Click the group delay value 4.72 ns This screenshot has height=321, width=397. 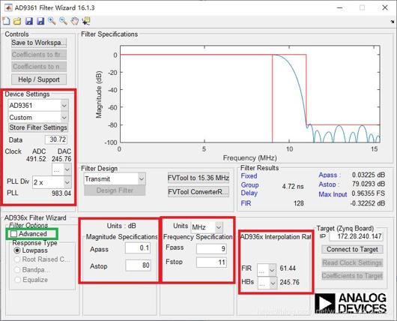293,187
